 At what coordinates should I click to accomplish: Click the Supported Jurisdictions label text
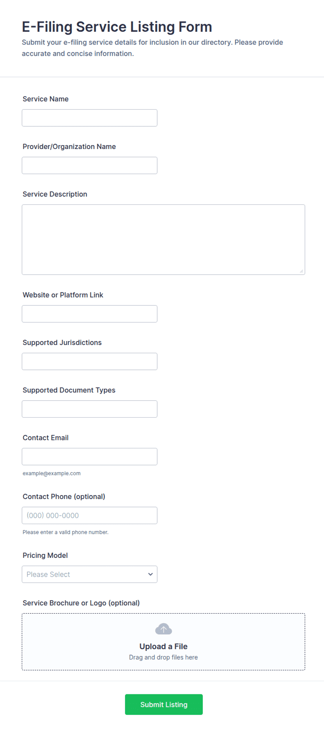62,343
